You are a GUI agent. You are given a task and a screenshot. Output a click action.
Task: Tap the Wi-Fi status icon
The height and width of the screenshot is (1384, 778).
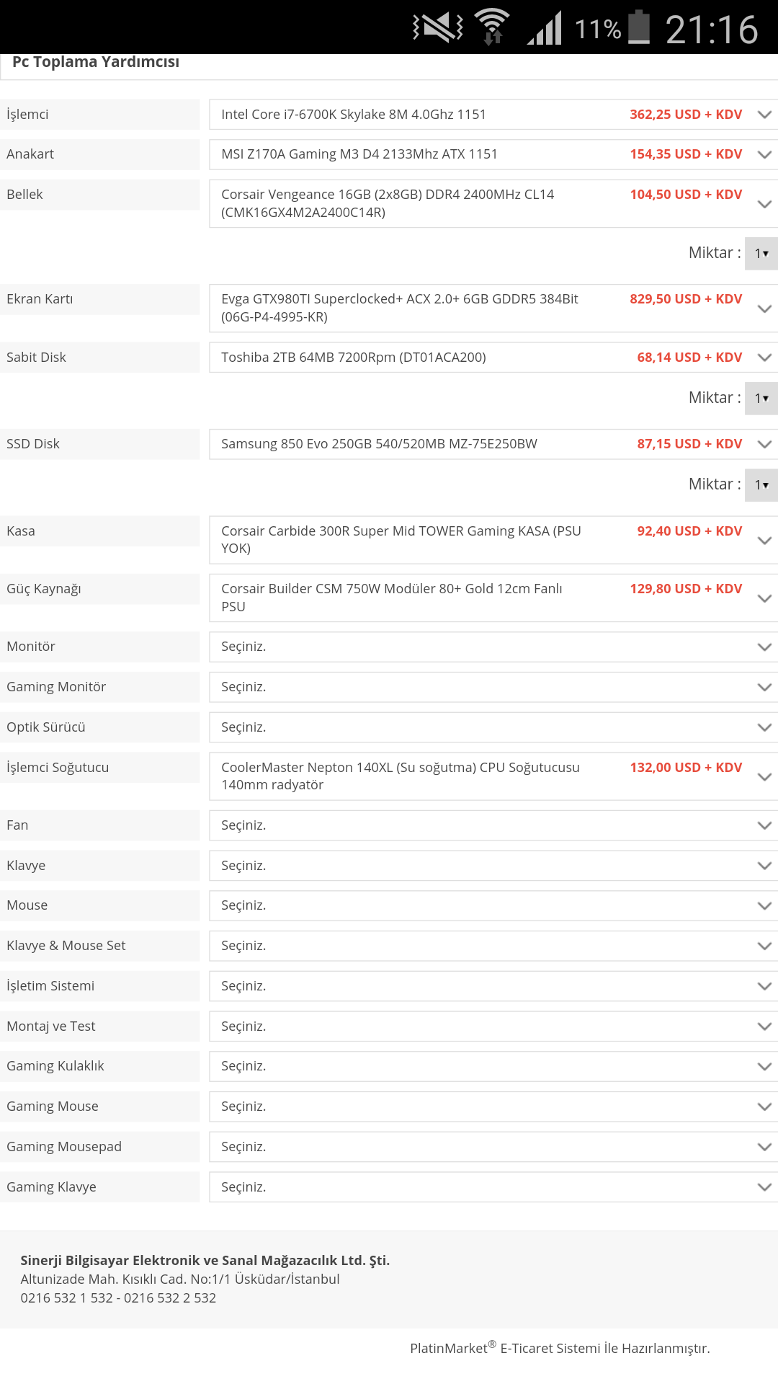point(492,27)
